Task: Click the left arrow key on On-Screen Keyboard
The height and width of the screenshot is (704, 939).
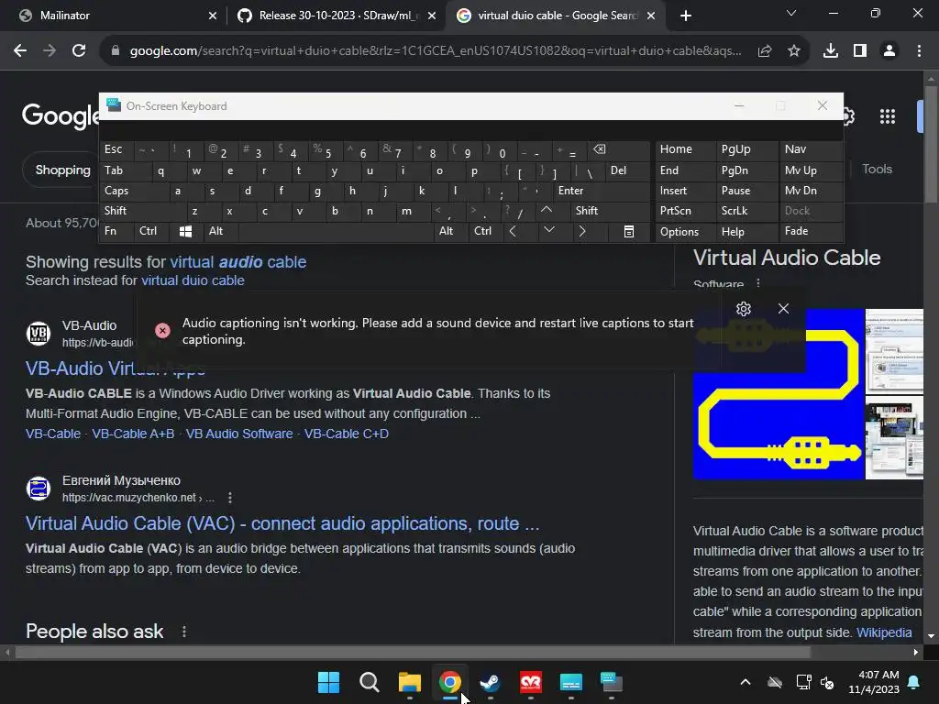Action: pos(513,232)
